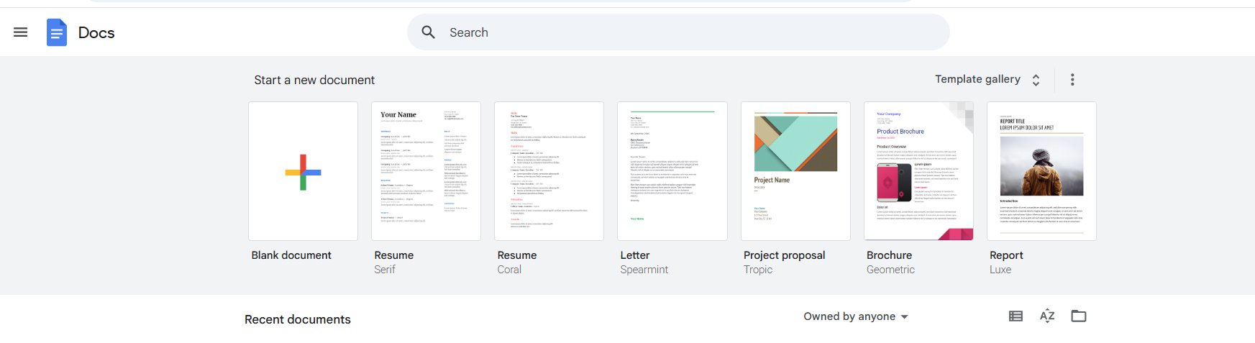Viewport: 1255px width, 343px height.
Task: Click the Recent documents heading
Action: point(298,319)
